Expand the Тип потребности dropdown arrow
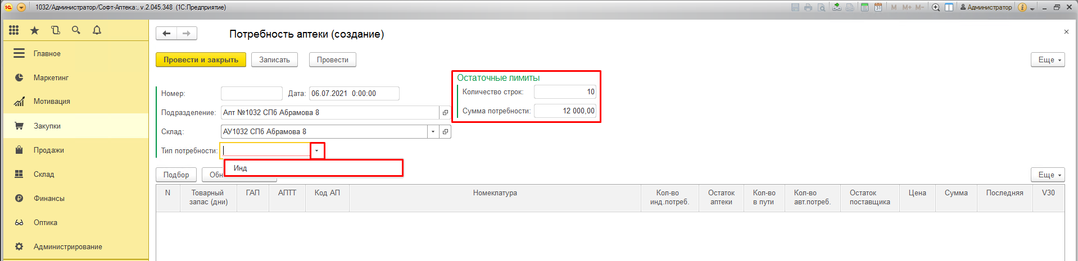This screenshot has height=261, width=1078. 317,150
